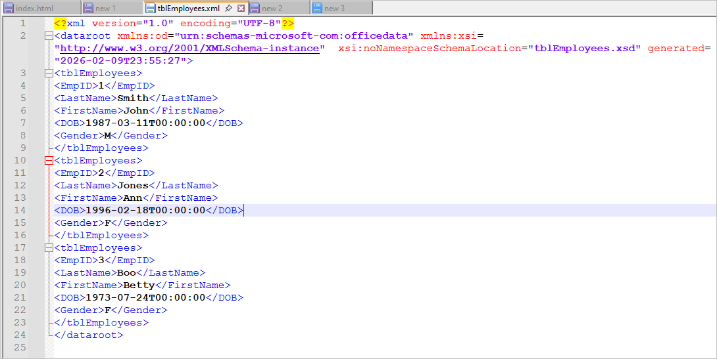Click the Gender value M on line 8

click(108, 135)
